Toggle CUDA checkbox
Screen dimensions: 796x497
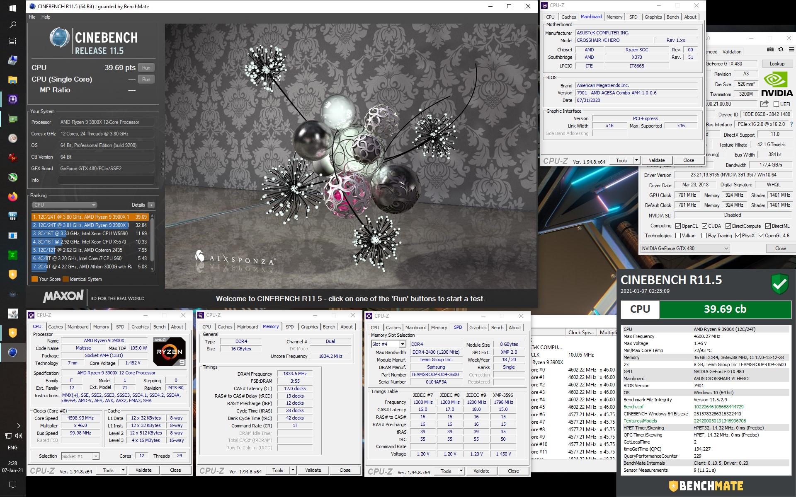704,226
